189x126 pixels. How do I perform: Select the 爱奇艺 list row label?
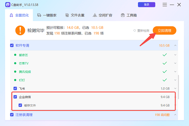point(23,55)
